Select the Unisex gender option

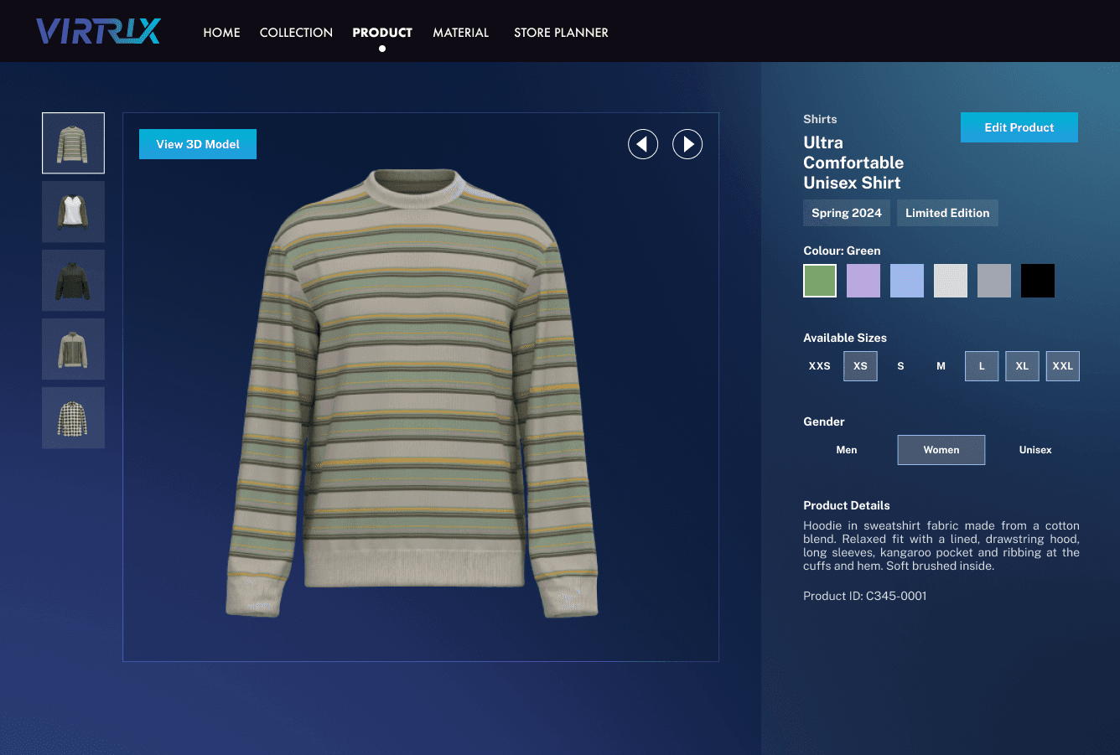1034,449
